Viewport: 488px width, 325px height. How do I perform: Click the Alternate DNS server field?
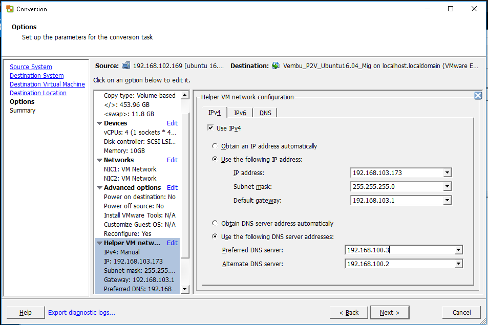pos(400,264)
